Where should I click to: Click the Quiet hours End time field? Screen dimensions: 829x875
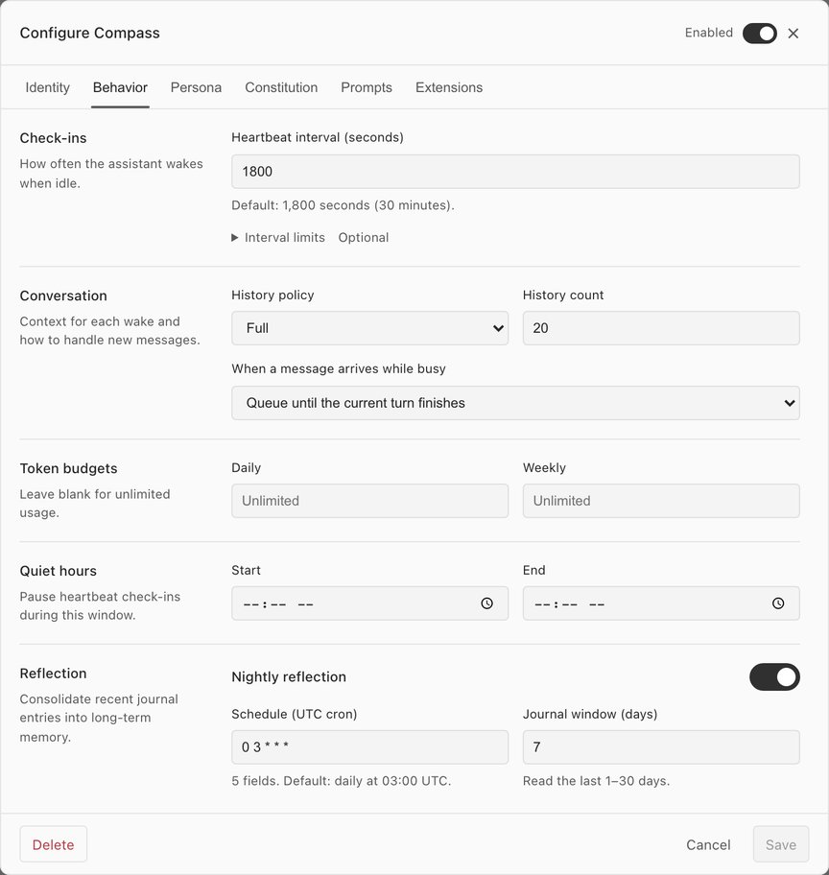point(661,603)
